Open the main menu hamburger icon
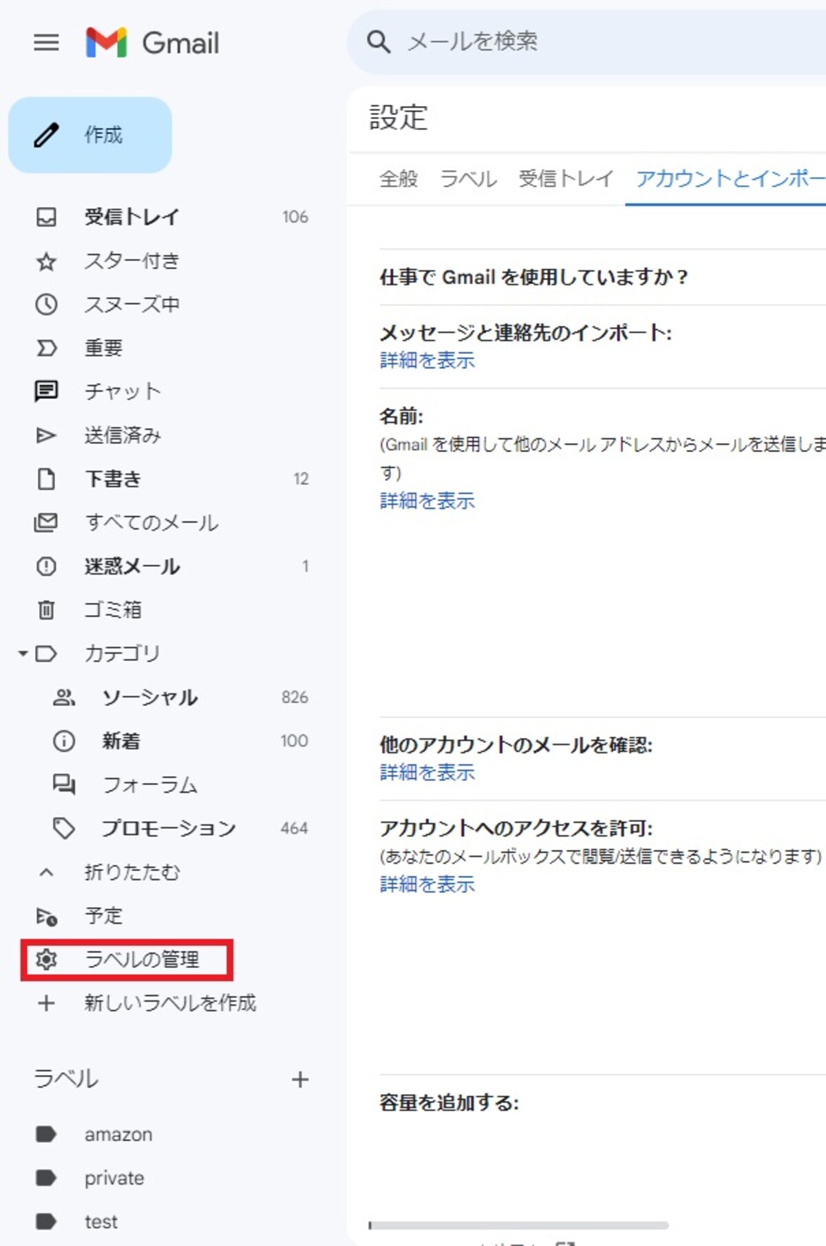Image resolution: width=826 pixels, height=1246 pixels. click(46, 43)
